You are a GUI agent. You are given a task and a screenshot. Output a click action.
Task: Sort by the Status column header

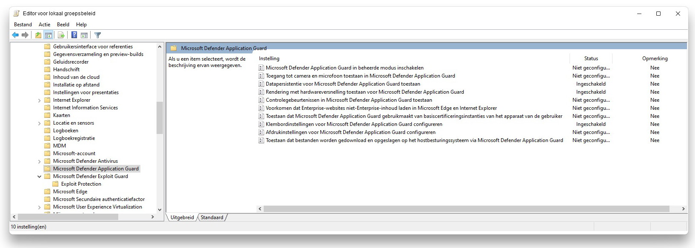tap(591, 59)
